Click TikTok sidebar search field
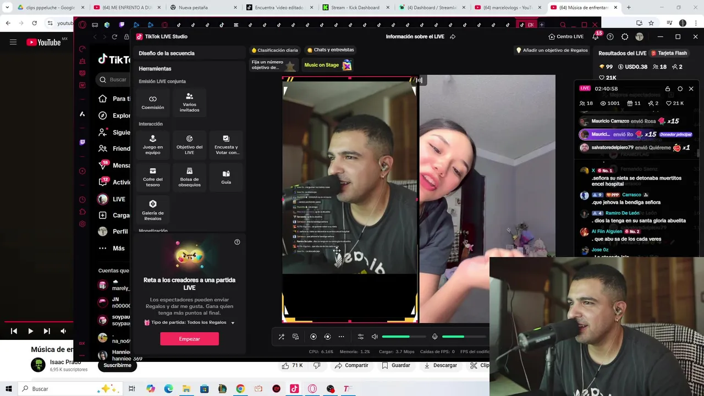This screenshot has width=704, height=396. (113, 80)
